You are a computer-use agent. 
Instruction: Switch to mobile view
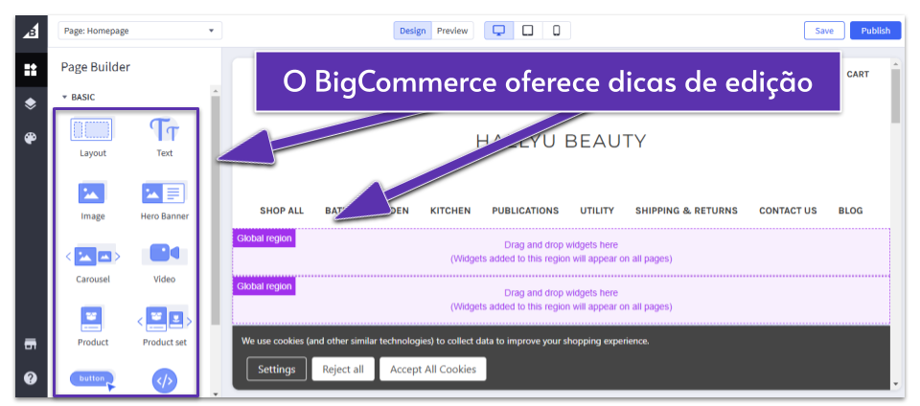[556, 31]
